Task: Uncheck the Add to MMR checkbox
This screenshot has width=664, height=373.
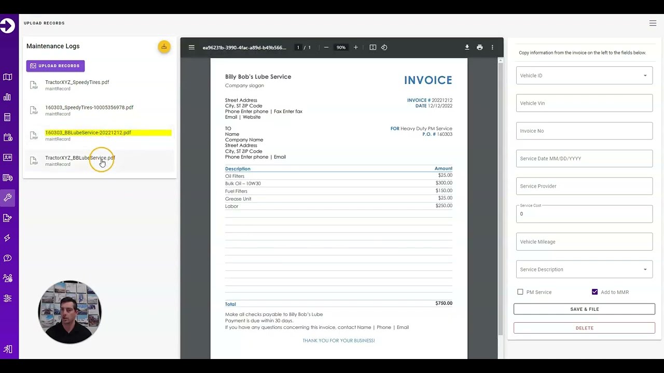Action: [594, 292]
